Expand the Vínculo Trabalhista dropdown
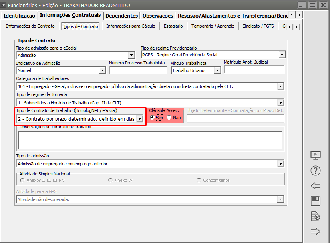Image resolution: width=330 pixels, height=243 pixels. point(217,70)
